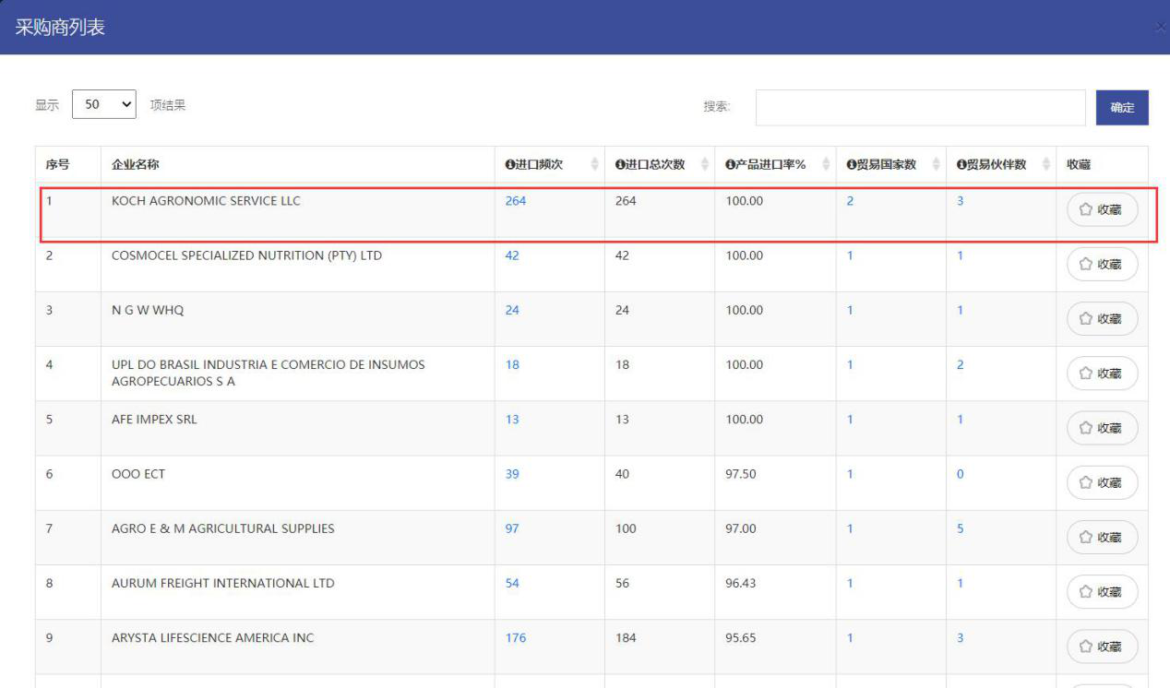
Task: Sort by 贸易国家数 column sort arrows
Action: click(x=936, y=165)
